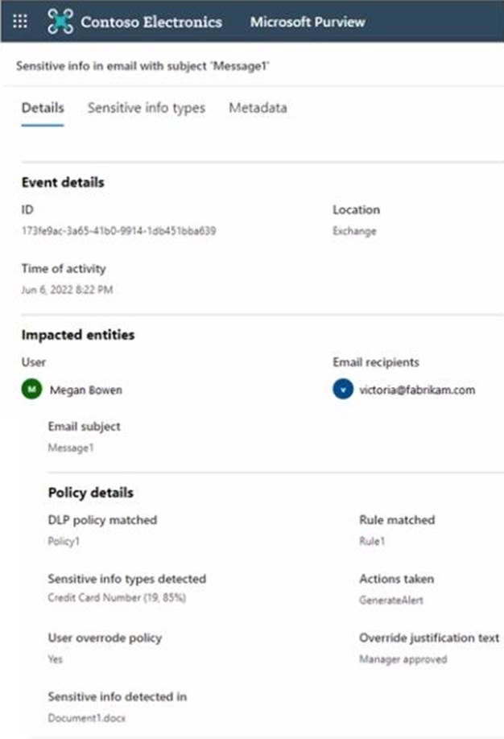Click Megan Bowen's green avatar icon
The height and width of the screenshot is (739, 504).
tap(31, 390)
